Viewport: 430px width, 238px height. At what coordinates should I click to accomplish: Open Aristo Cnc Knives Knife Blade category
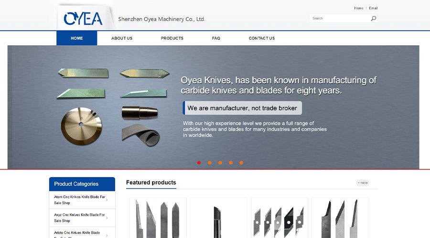77,235
